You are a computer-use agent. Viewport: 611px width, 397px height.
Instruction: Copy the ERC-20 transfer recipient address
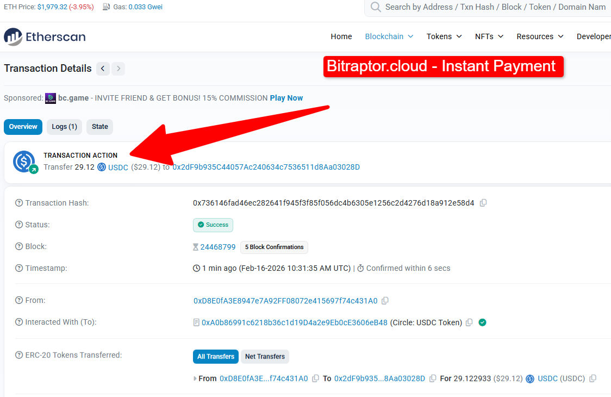click(433, 379)
